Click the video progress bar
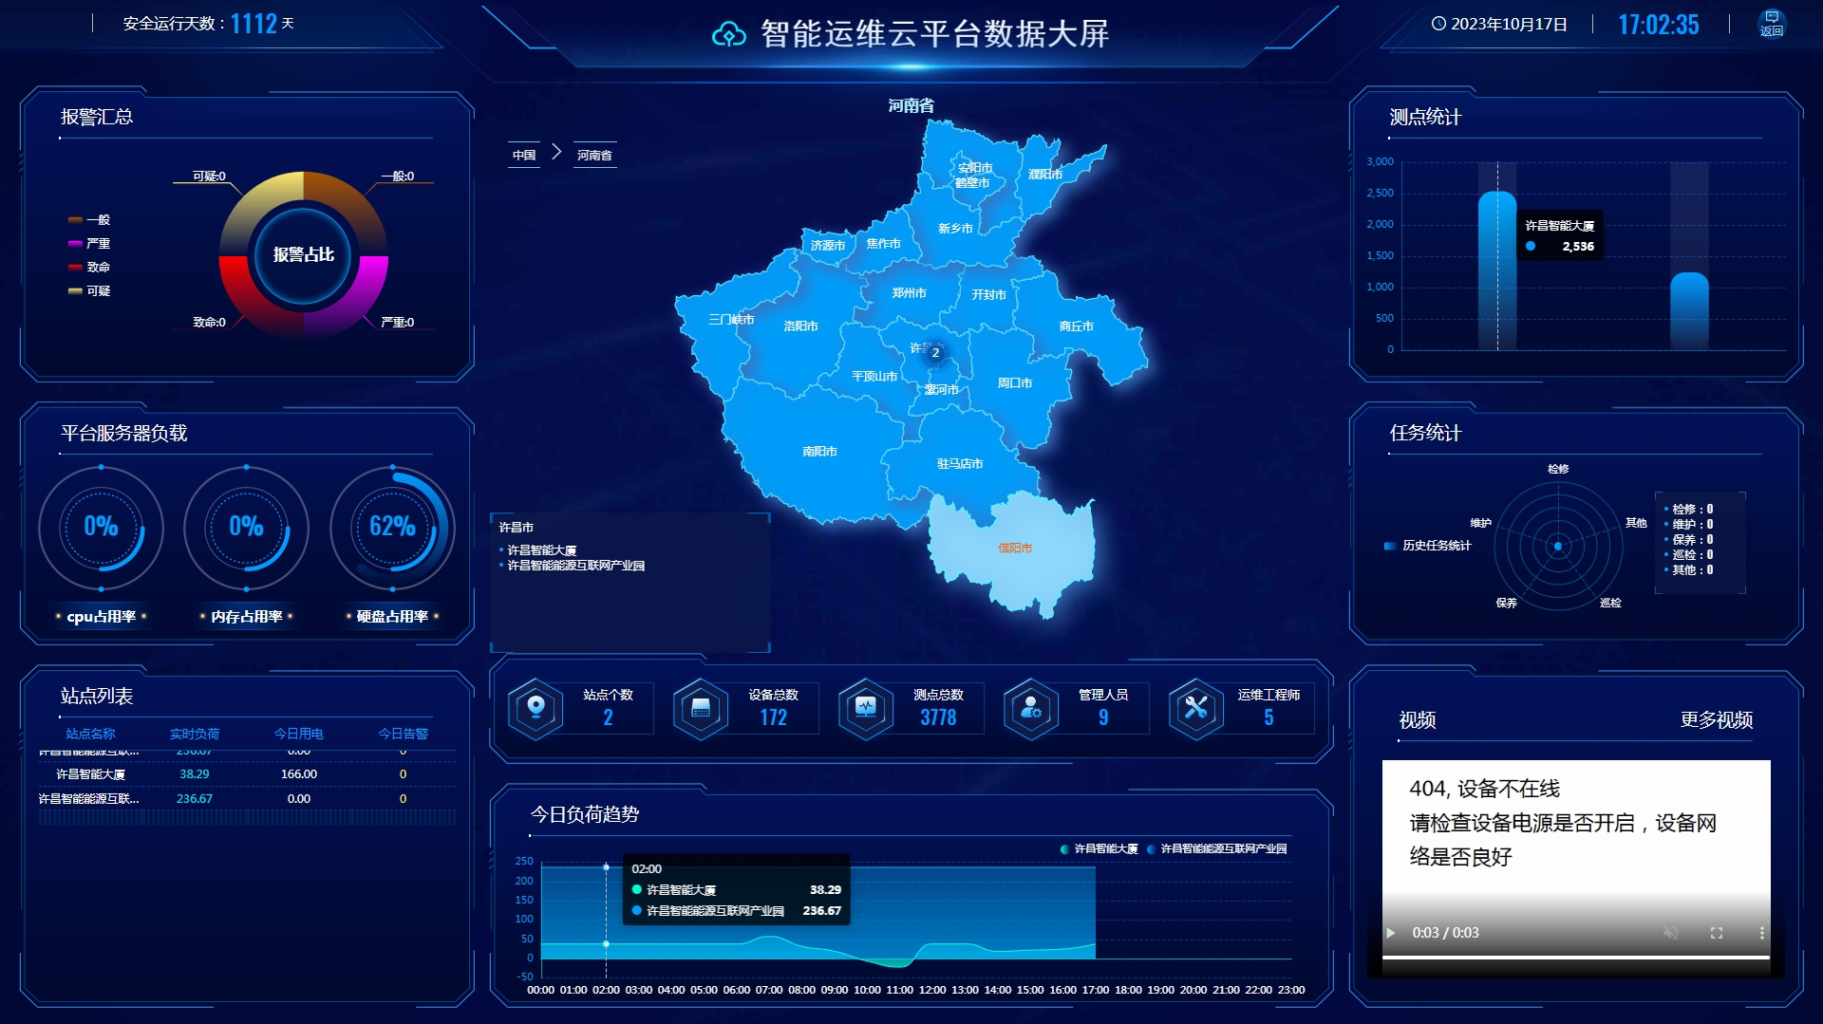Image resolution: width=1823 pixels, height=1024 pixels. coord(1575,958)
